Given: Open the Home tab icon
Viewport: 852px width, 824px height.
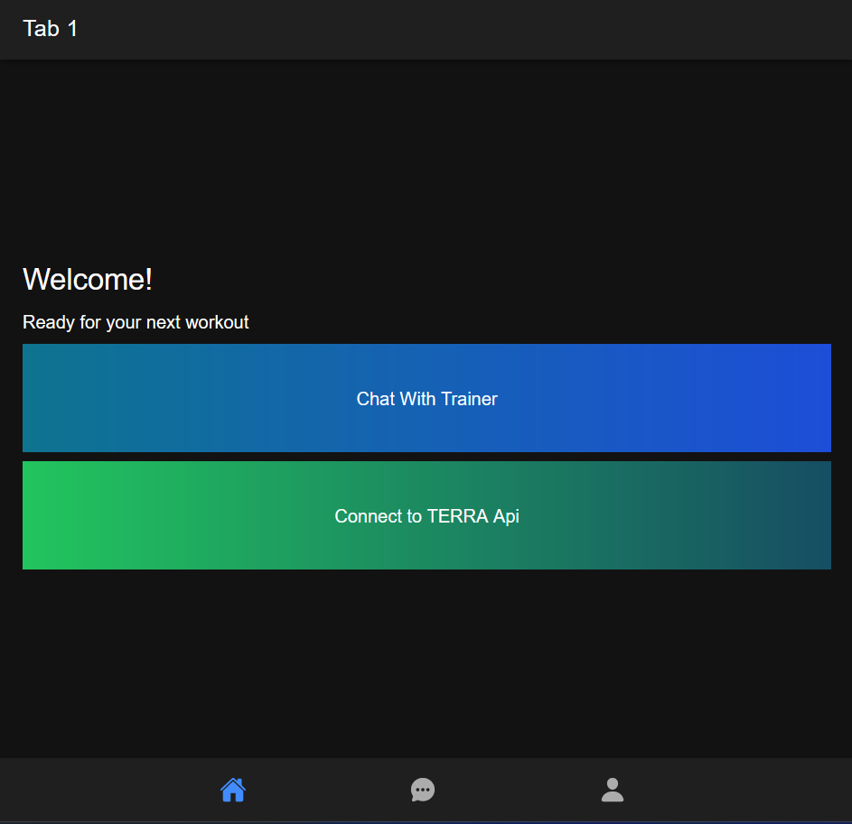Looking at the screenshot, I should click(233, 790).
